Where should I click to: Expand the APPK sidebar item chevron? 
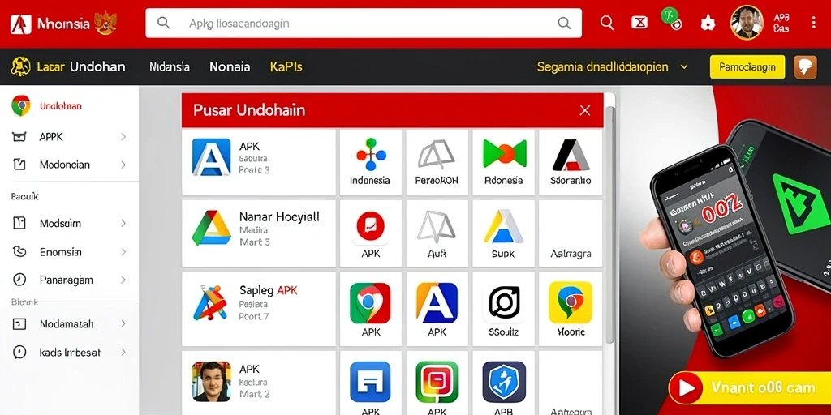pos(123,137)
